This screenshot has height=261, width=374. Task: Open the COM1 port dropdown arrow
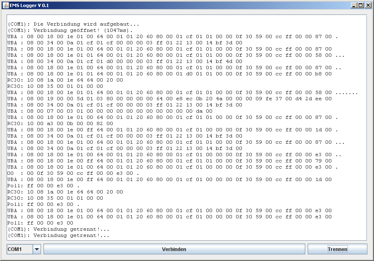click(x=37, y=249)
